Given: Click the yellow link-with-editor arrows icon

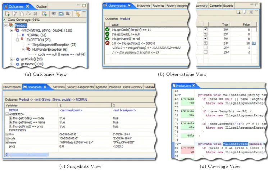Looking at the screenshot, I should 77,14.
